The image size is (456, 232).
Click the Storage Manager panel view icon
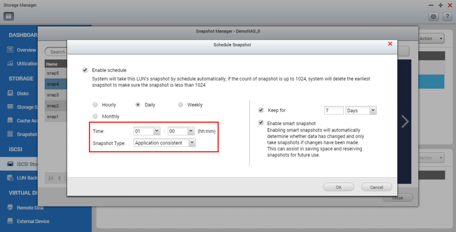click(x=9, y=16)
